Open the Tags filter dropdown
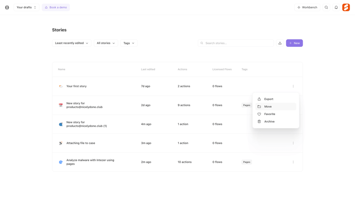 coord(129,43)
